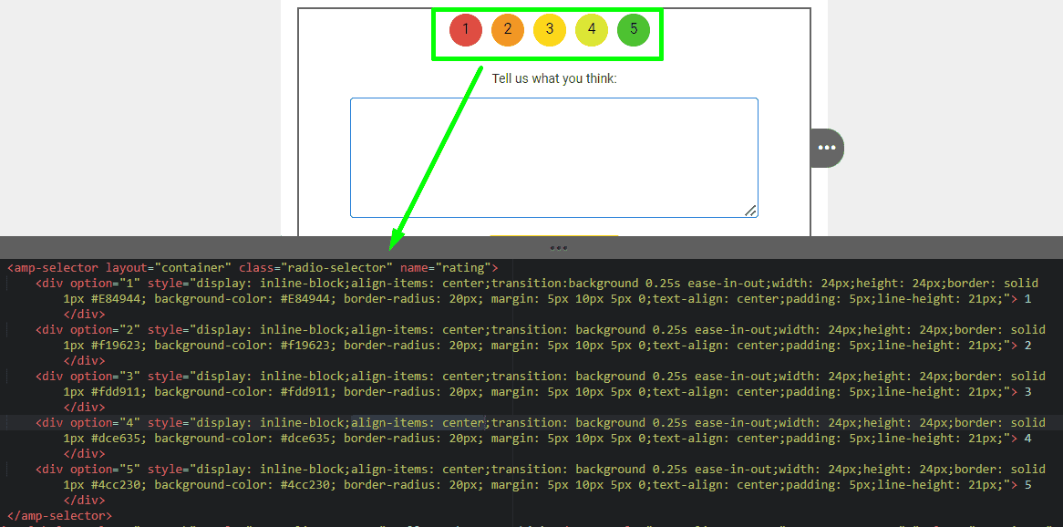Click the feedback text area
Screen dimensions: 1063x527
coord(553,157)
